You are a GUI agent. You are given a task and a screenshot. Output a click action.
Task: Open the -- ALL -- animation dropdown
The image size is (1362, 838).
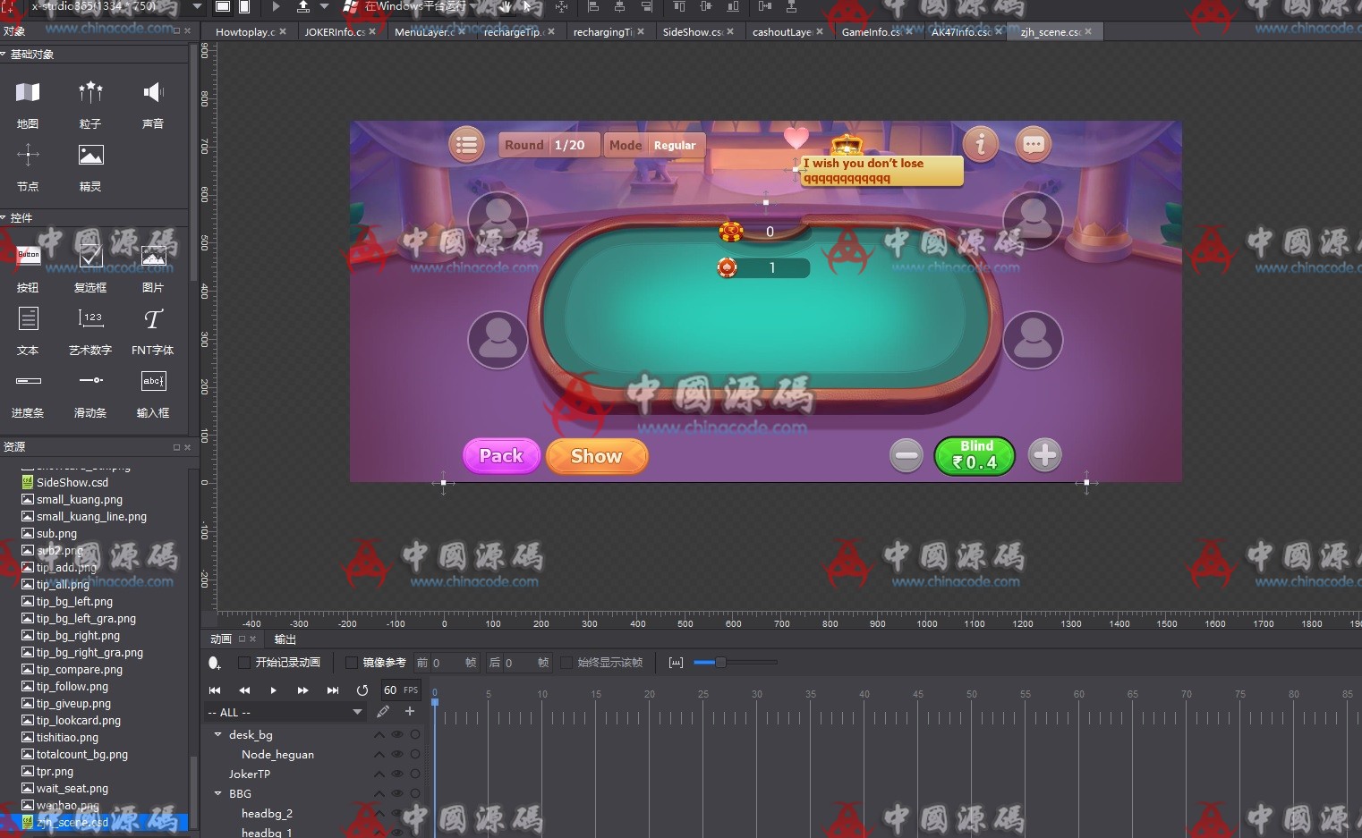285,712
